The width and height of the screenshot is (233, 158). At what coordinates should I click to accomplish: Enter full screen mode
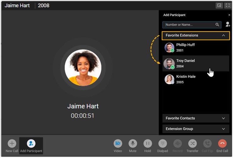[228, 5]
